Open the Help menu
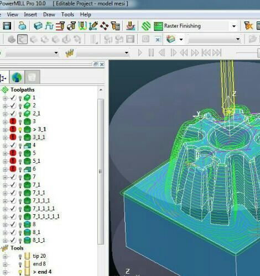Viewport: 260px width, 276px height. click(x=85, y=14)
